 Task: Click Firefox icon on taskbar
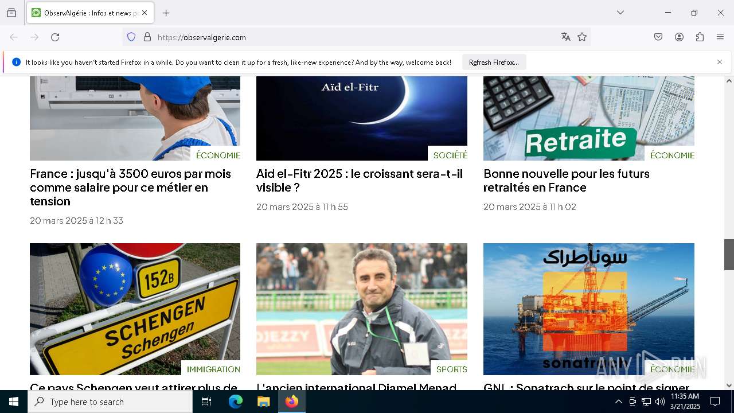click(291, 402)
